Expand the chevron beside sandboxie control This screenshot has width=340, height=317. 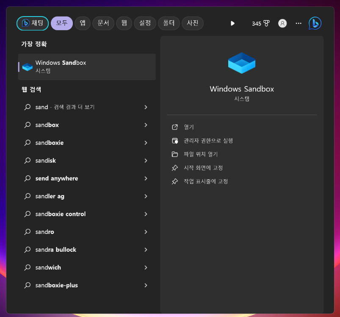[x=146, y=214]
